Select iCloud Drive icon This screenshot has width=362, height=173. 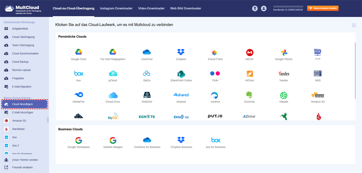tap(113, 95)
